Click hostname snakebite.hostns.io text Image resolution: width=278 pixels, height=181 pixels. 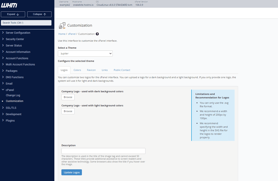click(83, 5)
